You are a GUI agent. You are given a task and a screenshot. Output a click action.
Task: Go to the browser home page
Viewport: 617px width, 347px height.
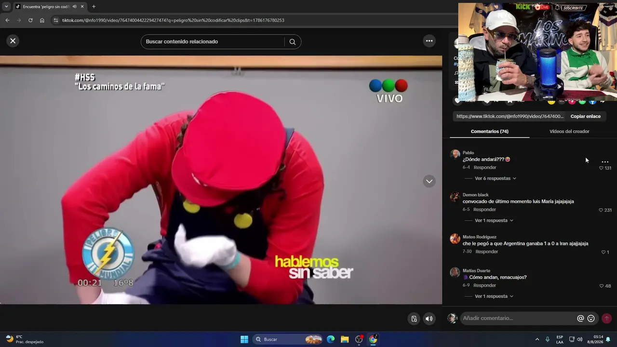(x=42, y=20)
